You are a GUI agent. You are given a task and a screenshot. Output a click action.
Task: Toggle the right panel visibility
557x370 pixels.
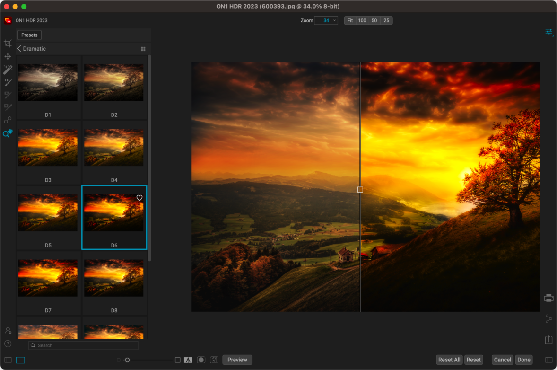coord(548,360)
